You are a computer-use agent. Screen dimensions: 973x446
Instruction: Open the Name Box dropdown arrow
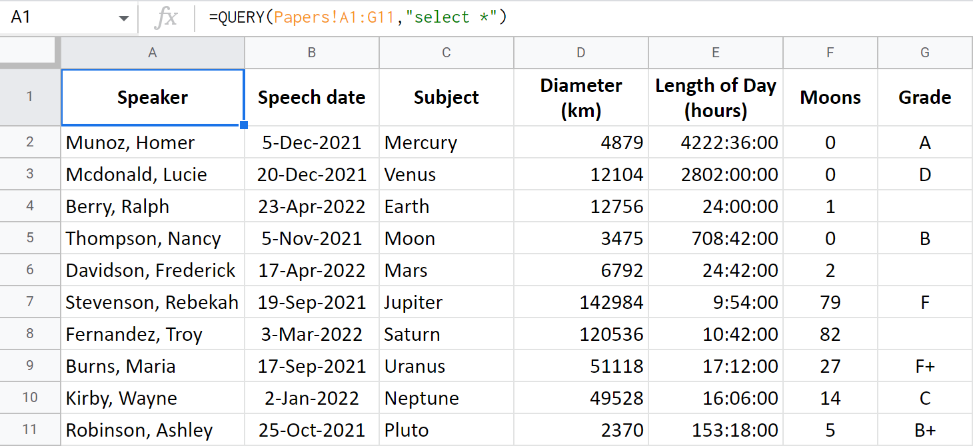(x=124, y=16)
